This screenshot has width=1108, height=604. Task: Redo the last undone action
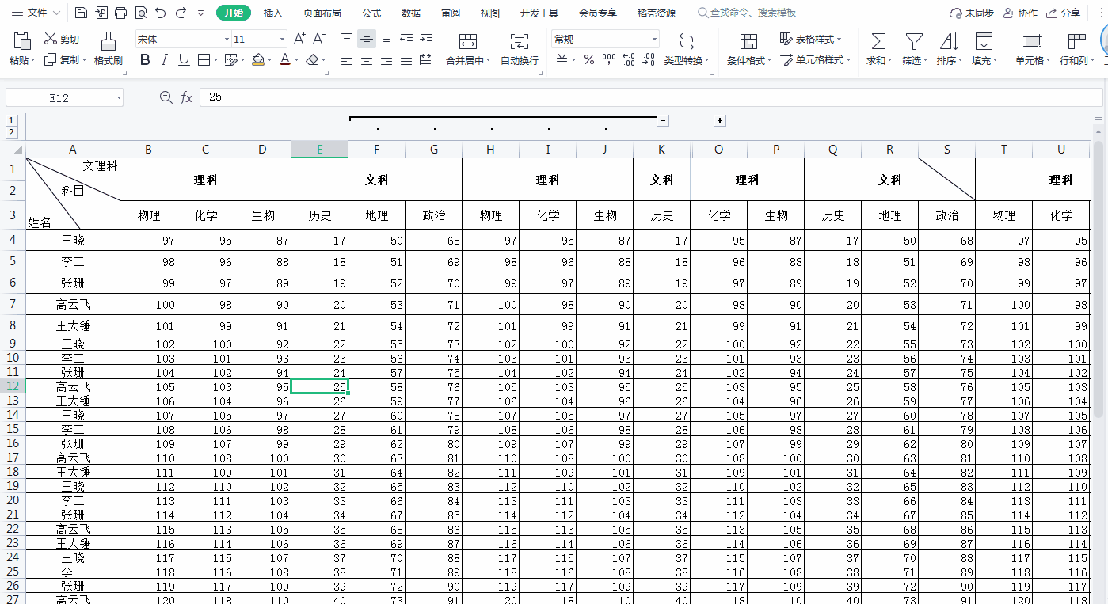[181, 13]
